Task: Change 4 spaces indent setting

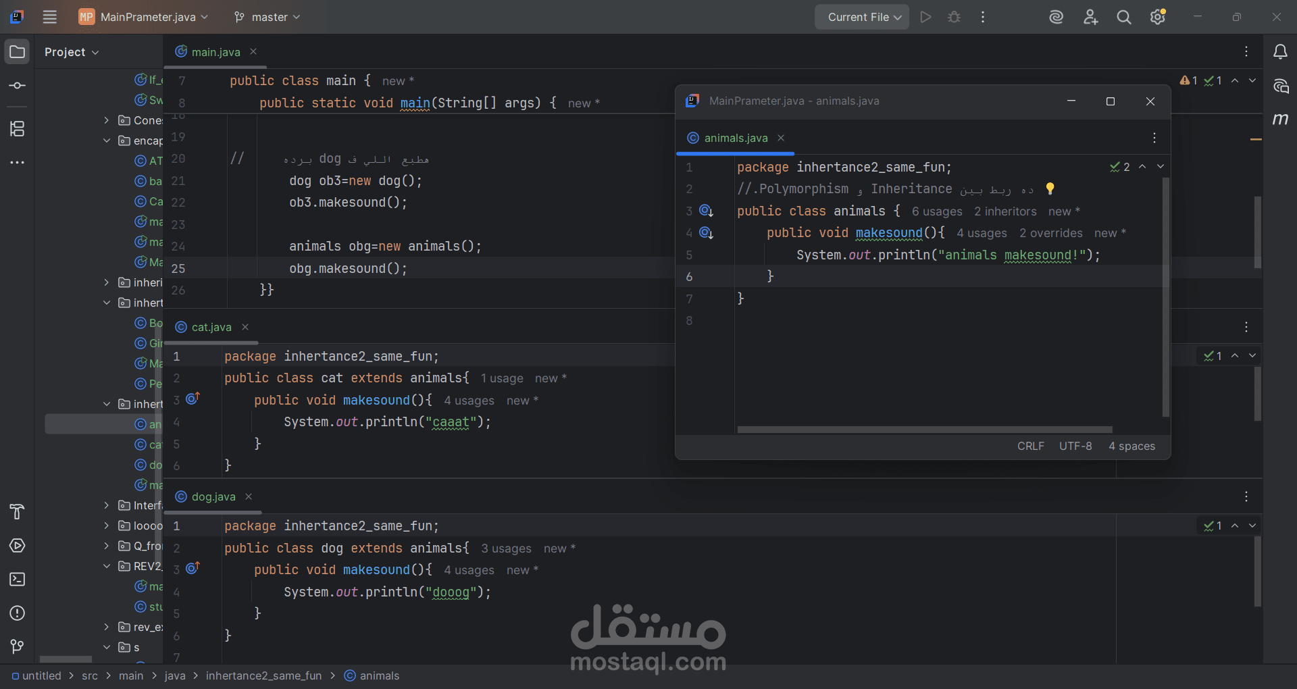Action: [1131, 446]
